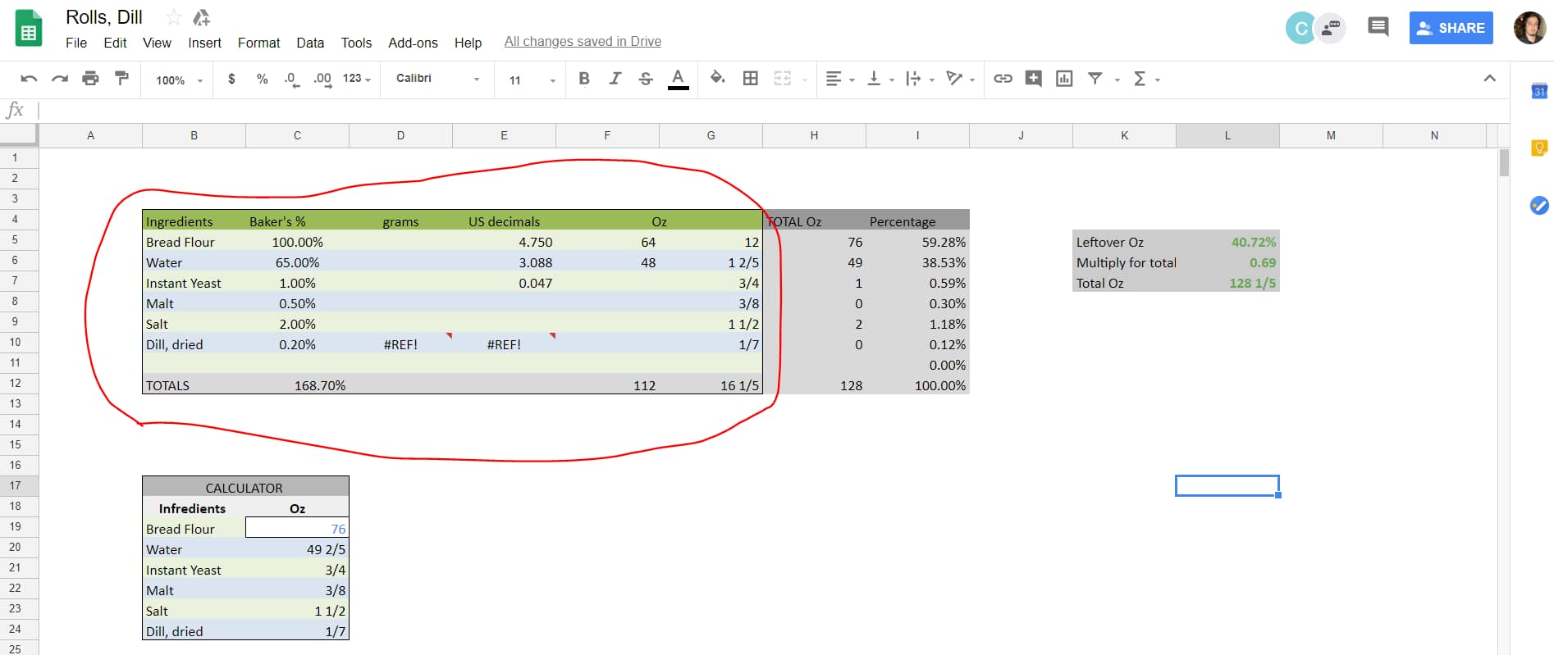
Task: Open the text color picker
Action: (x=678, y=79)
